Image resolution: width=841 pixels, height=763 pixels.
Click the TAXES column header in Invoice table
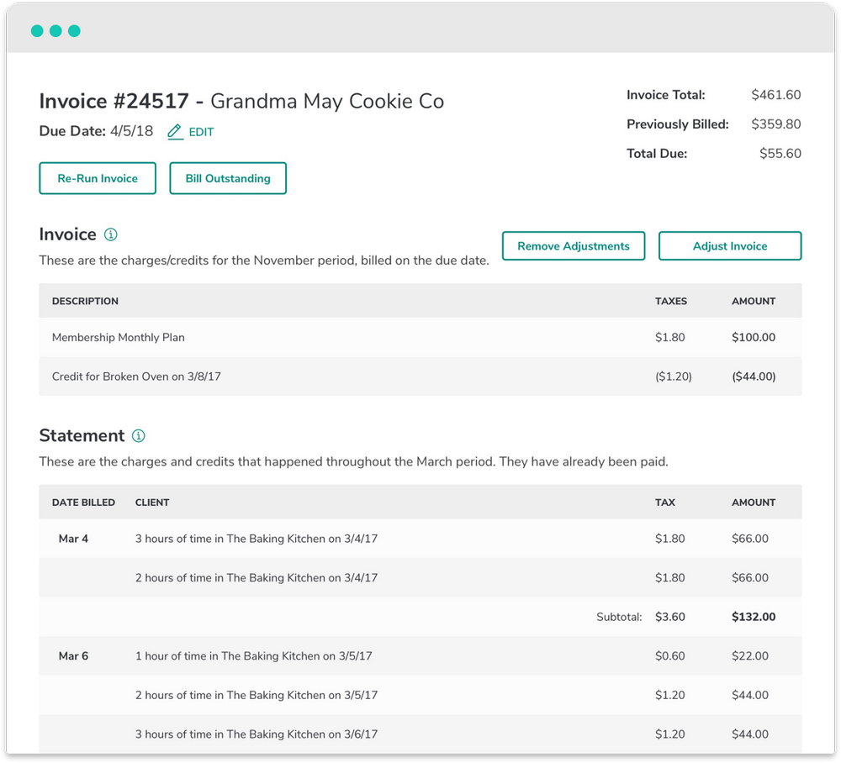[x=670, y=301]
